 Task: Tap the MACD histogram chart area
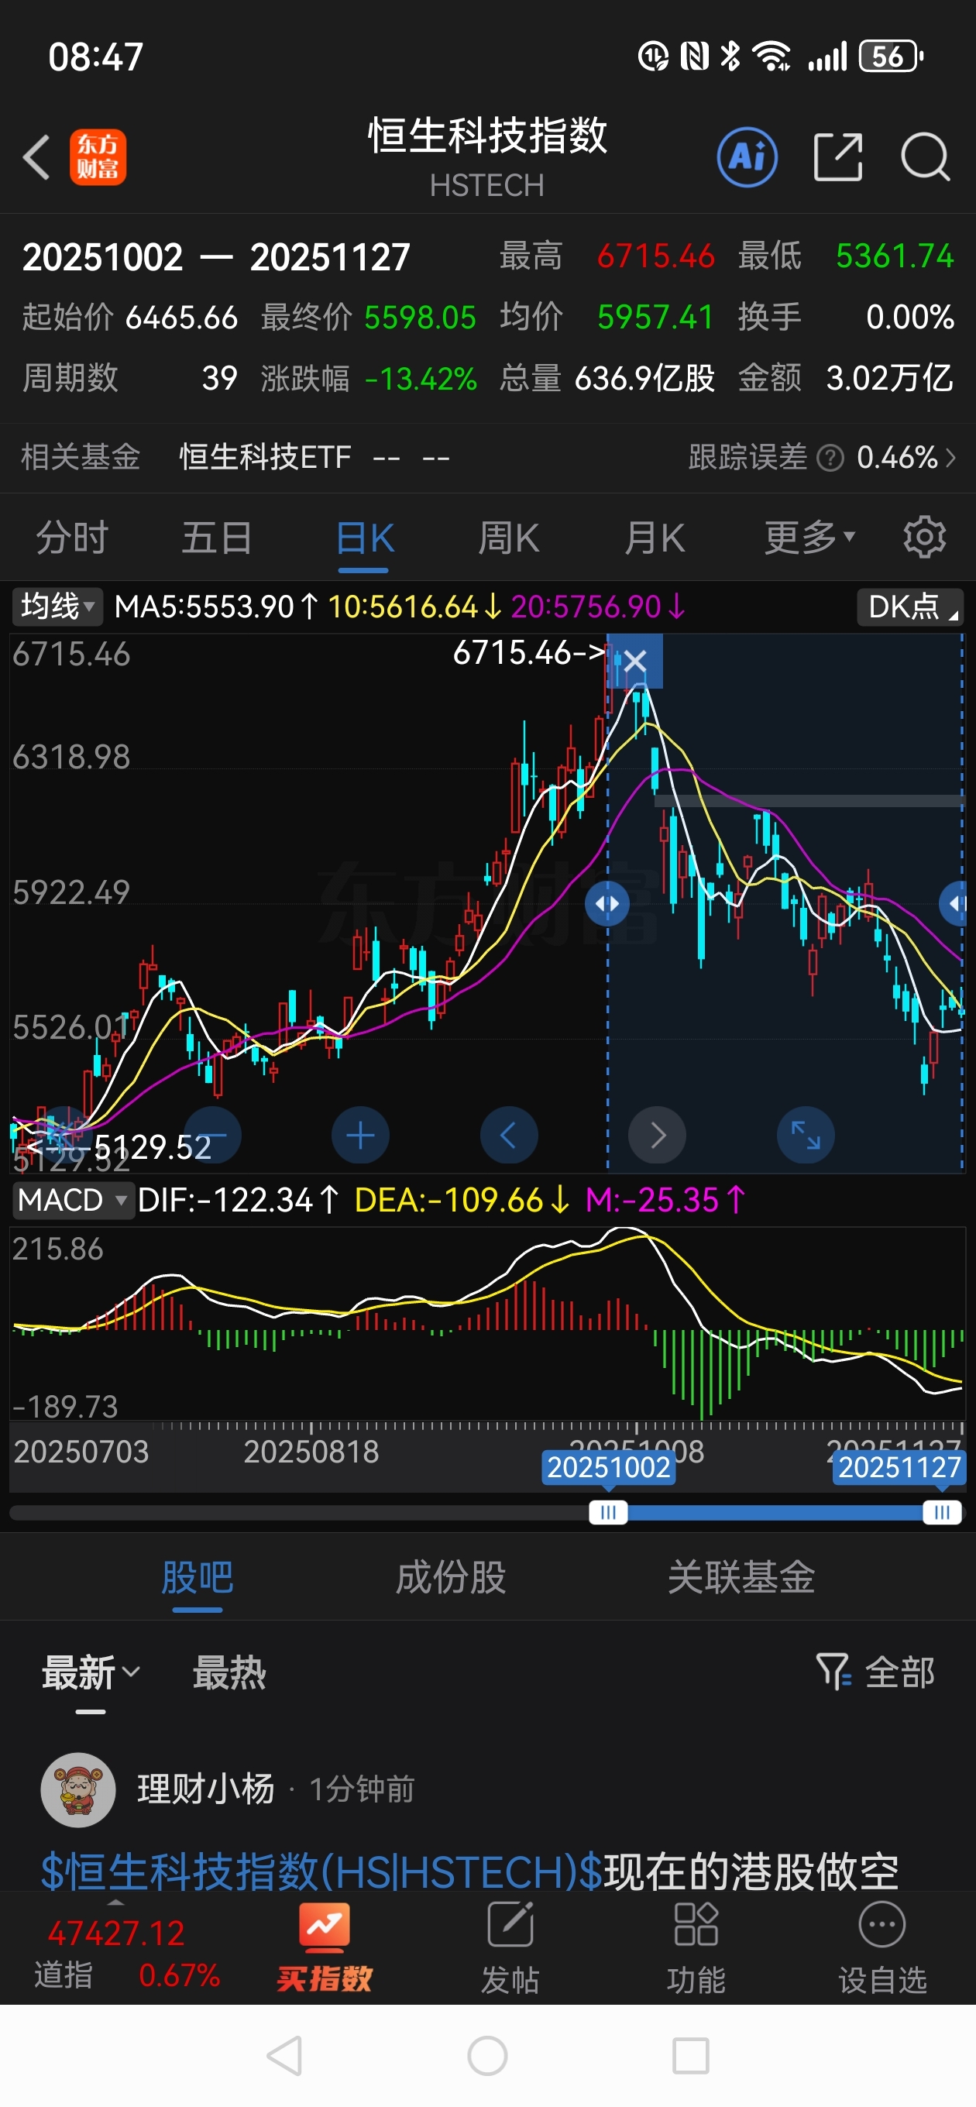click(487, 1322)
